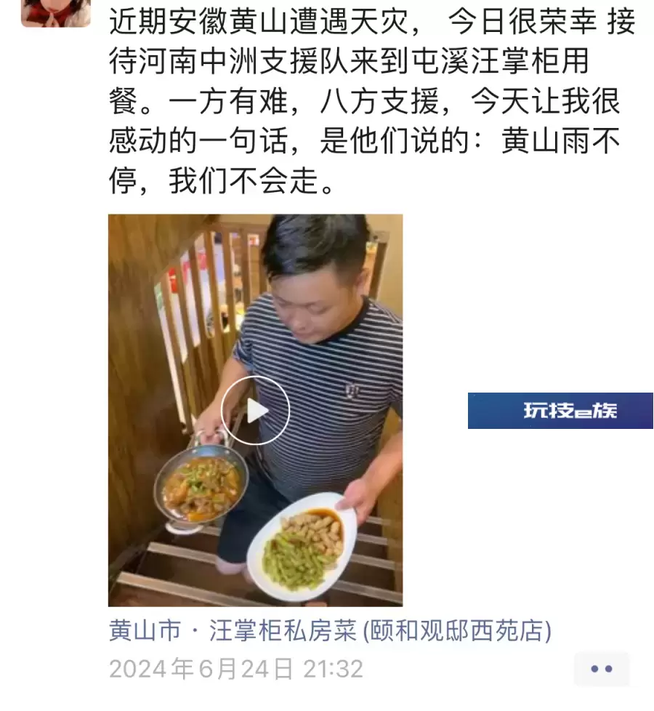
Task: Tap the line 待河南中洲支援队来到屯溪汪掌柜用
Action: click(x=350, y=61)
